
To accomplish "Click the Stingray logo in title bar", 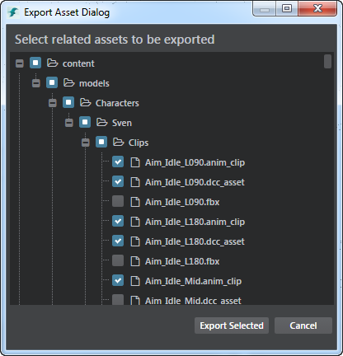I will pyautogui.click(x=13, y=12).
